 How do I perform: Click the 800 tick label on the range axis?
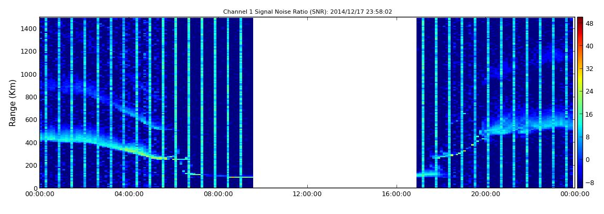(x=31, y=97)
